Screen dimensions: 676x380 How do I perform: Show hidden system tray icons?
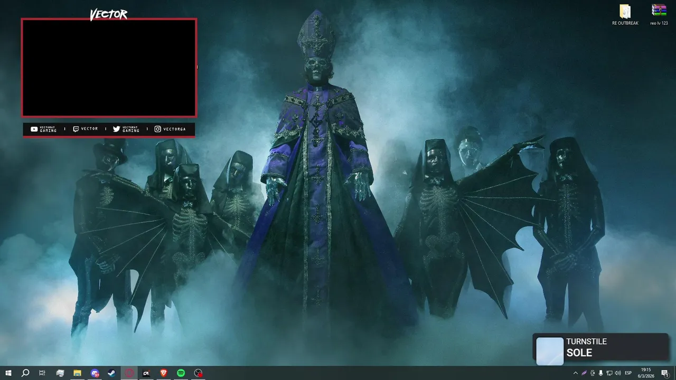coord(576,373)
